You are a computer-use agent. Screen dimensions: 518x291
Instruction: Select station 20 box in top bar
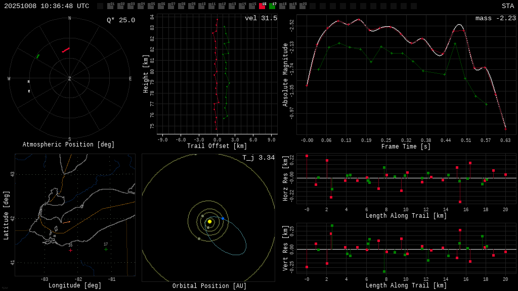[303, 6]
